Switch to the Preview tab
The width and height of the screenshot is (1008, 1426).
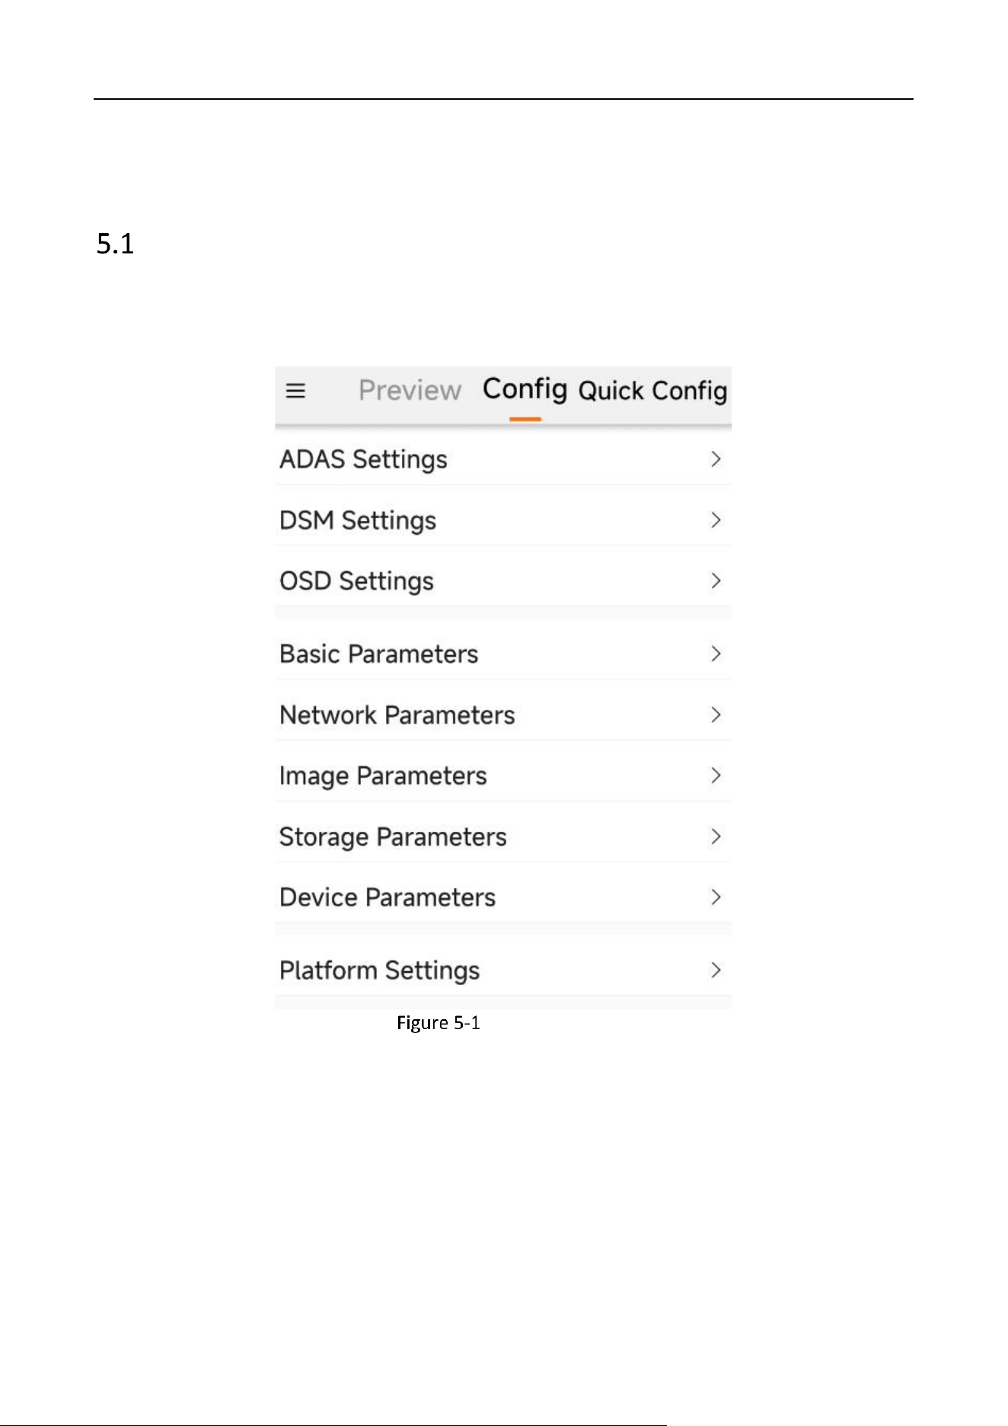click(410, 390)
